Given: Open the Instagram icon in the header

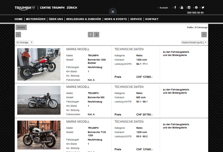Looking at the screenshot, I should pyautogui.click(x=189, y=8).
